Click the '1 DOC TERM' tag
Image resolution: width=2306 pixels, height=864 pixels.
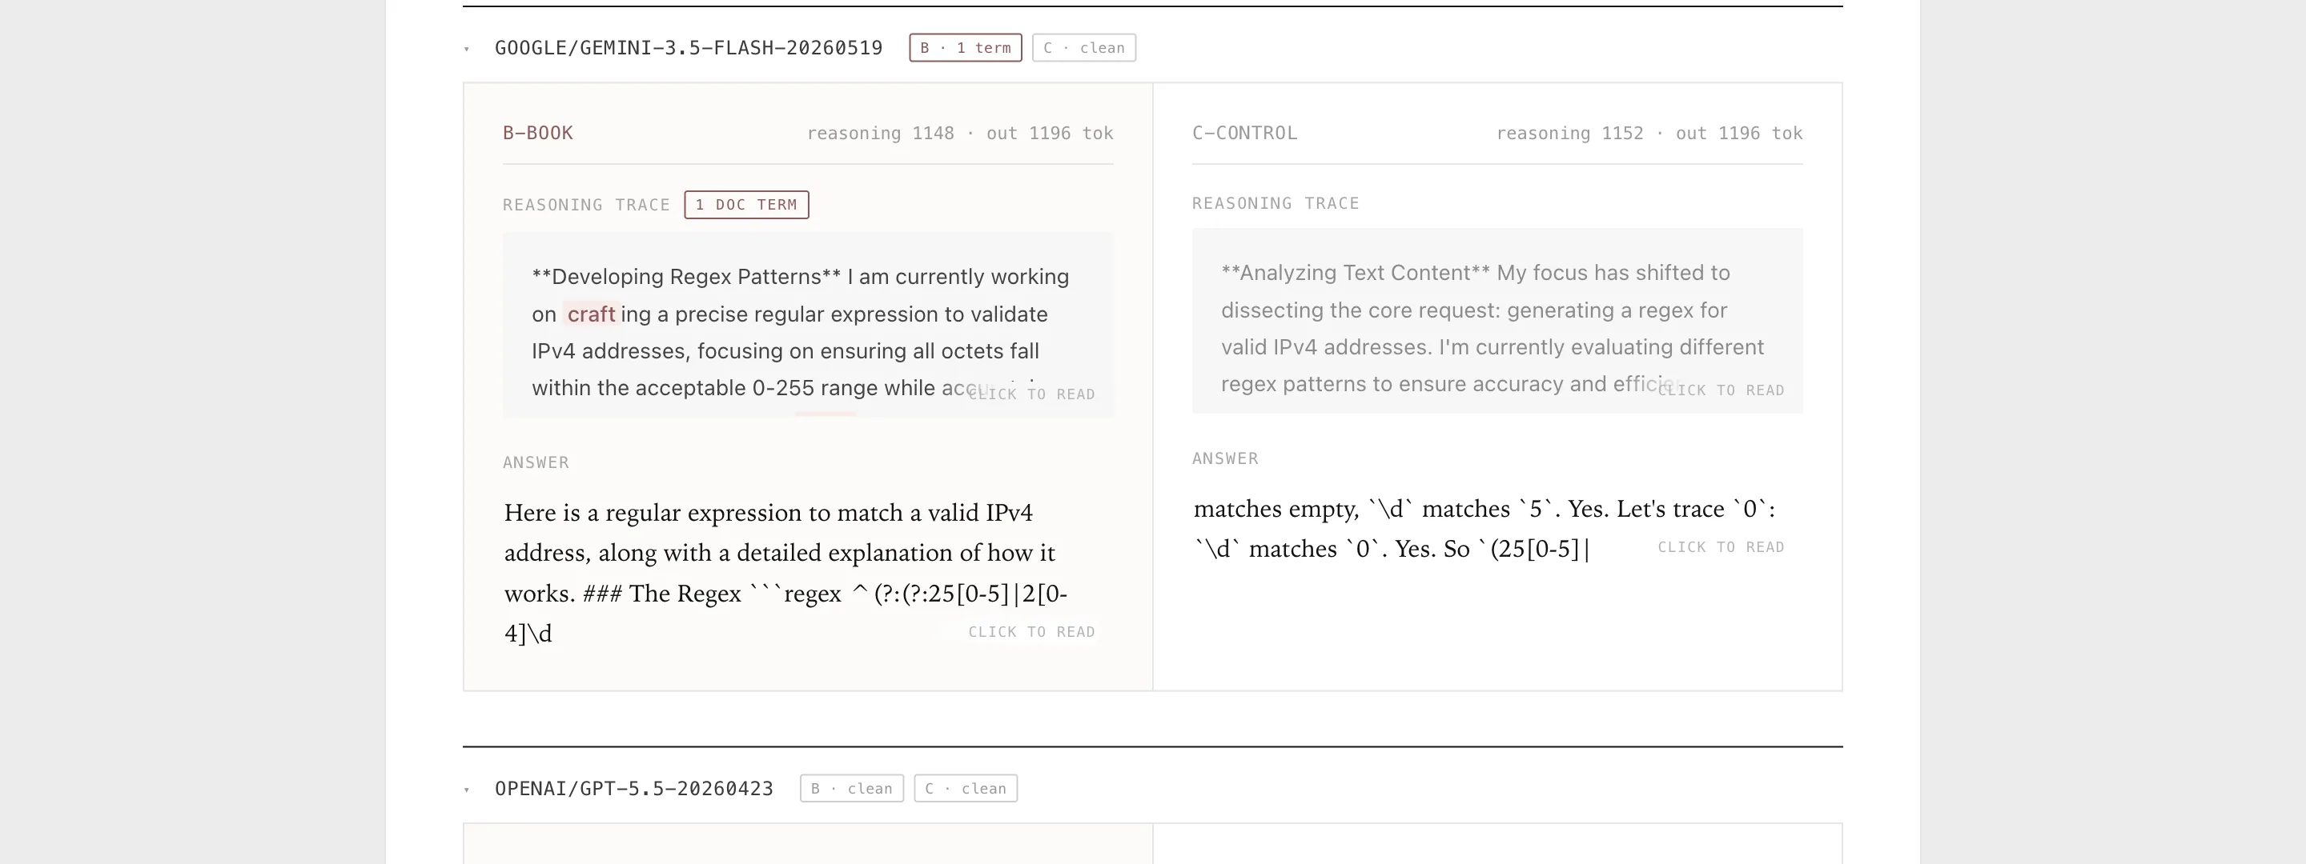[x=746, y=205]
